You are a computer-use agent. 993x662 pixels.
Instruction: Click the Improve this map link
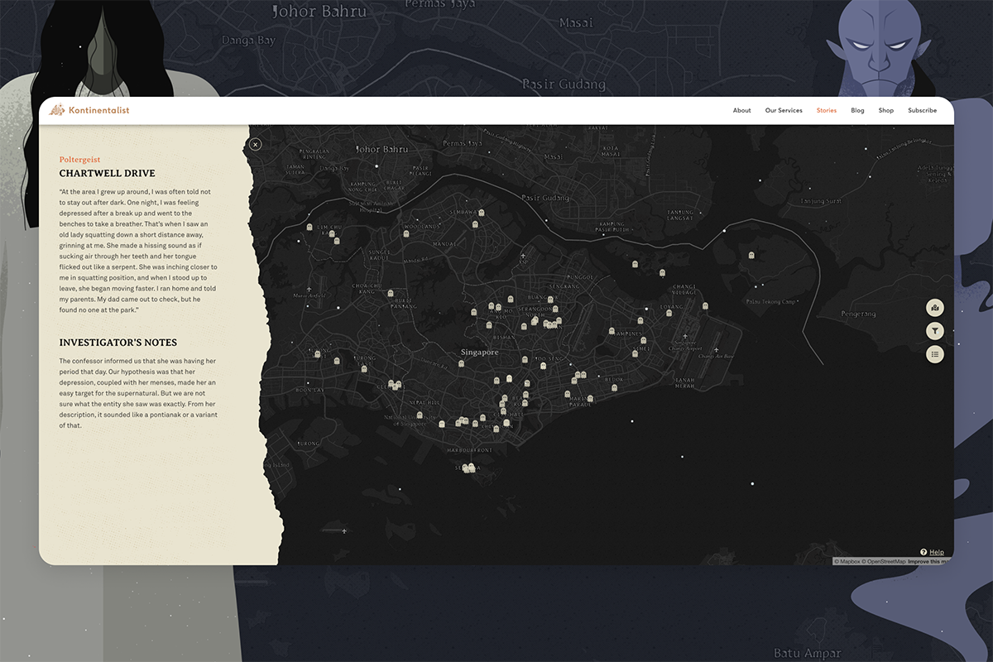[929, 562]
